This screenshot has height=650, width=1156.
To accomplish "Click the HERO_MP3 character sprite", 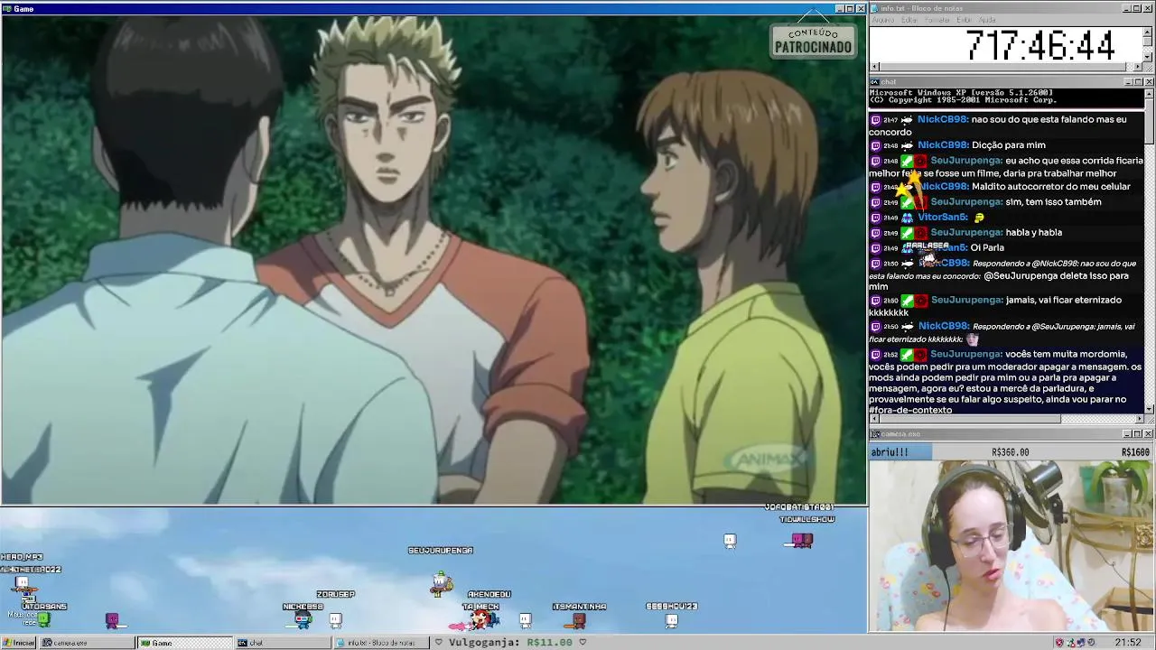I will point(23,582).
